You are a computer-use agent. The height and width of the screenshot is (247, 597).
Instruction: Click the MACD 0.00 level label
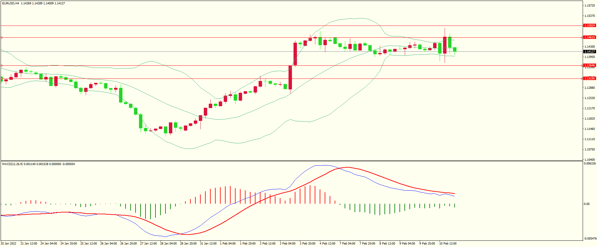pos(586,204)
